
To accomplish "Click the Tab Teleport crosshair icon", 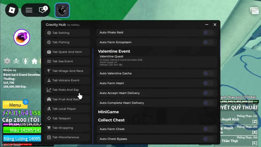I will (x=49, y=118).
